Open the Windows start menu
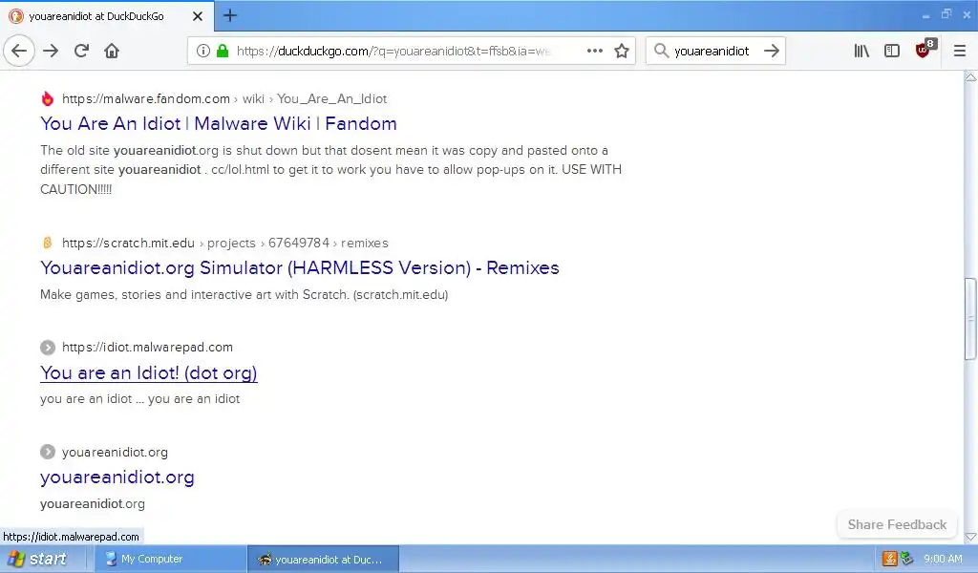 click(x=37, y=559)
